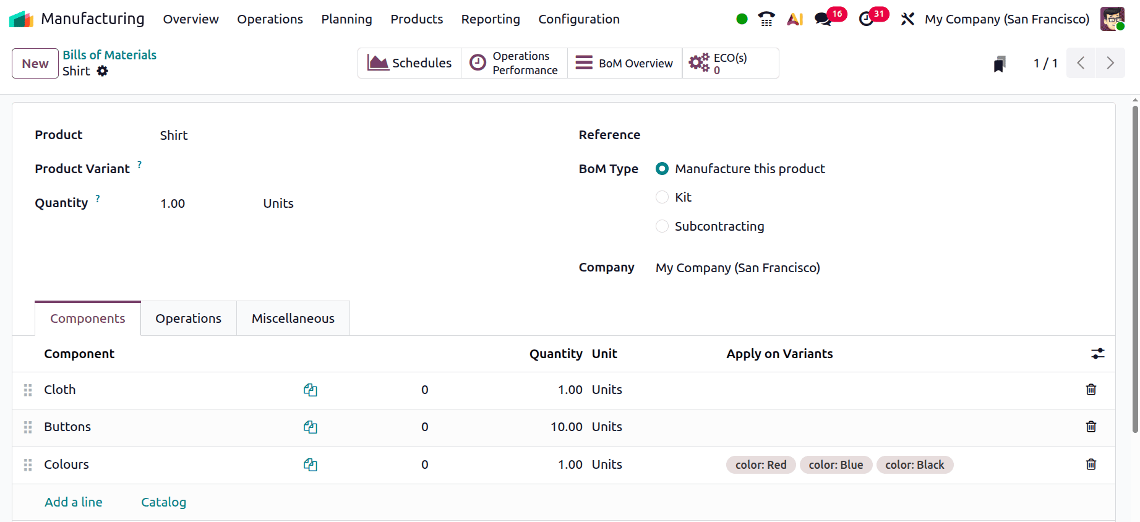1140x522 pixels.
Task: Click the copy icon in Buttons row
Action: coord(311,427)
